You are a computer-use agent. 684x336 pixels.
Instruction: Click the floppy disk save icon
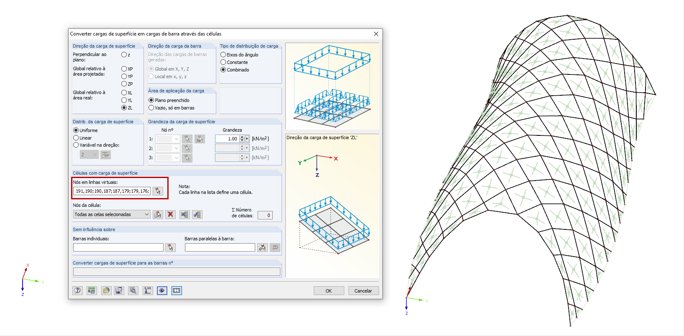click(119, 290)
